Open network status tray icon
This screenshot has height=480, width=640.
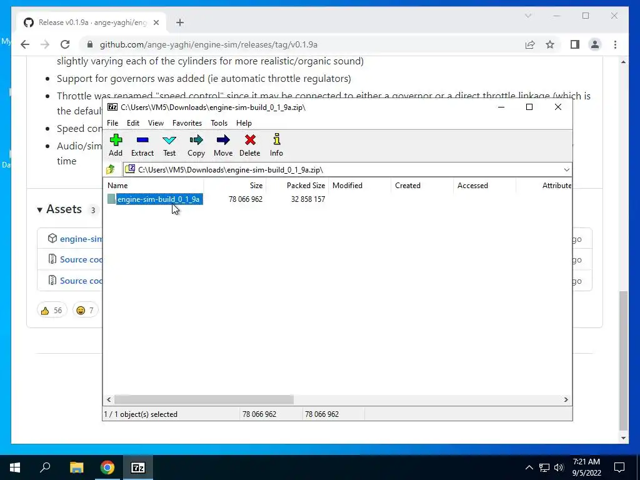click(x=544, y=467)
